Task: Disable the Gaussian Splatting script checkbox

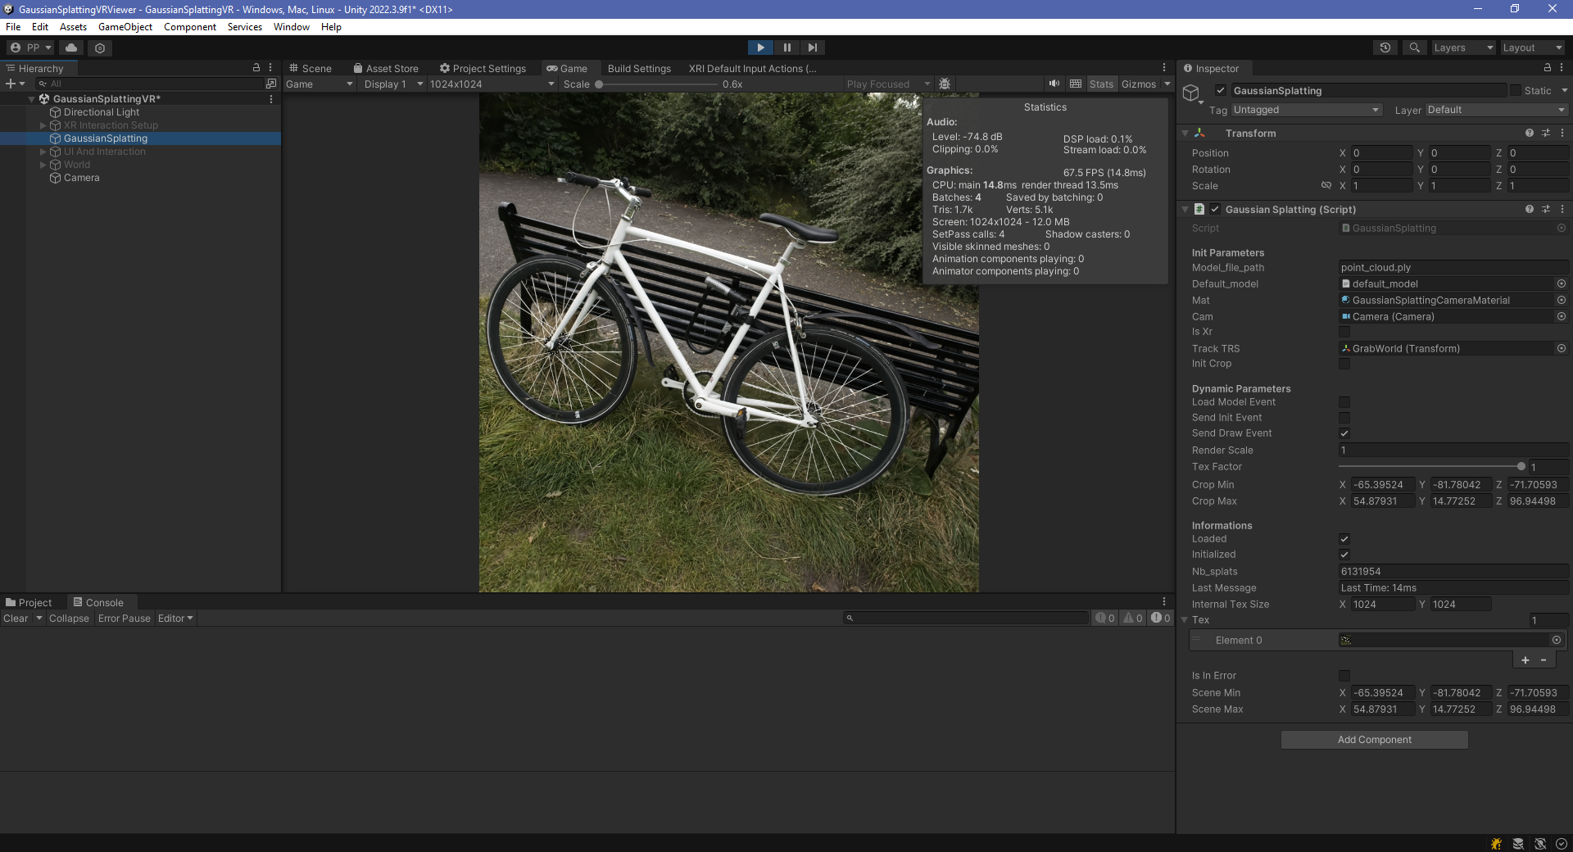Action: [x=1215, y=209]
